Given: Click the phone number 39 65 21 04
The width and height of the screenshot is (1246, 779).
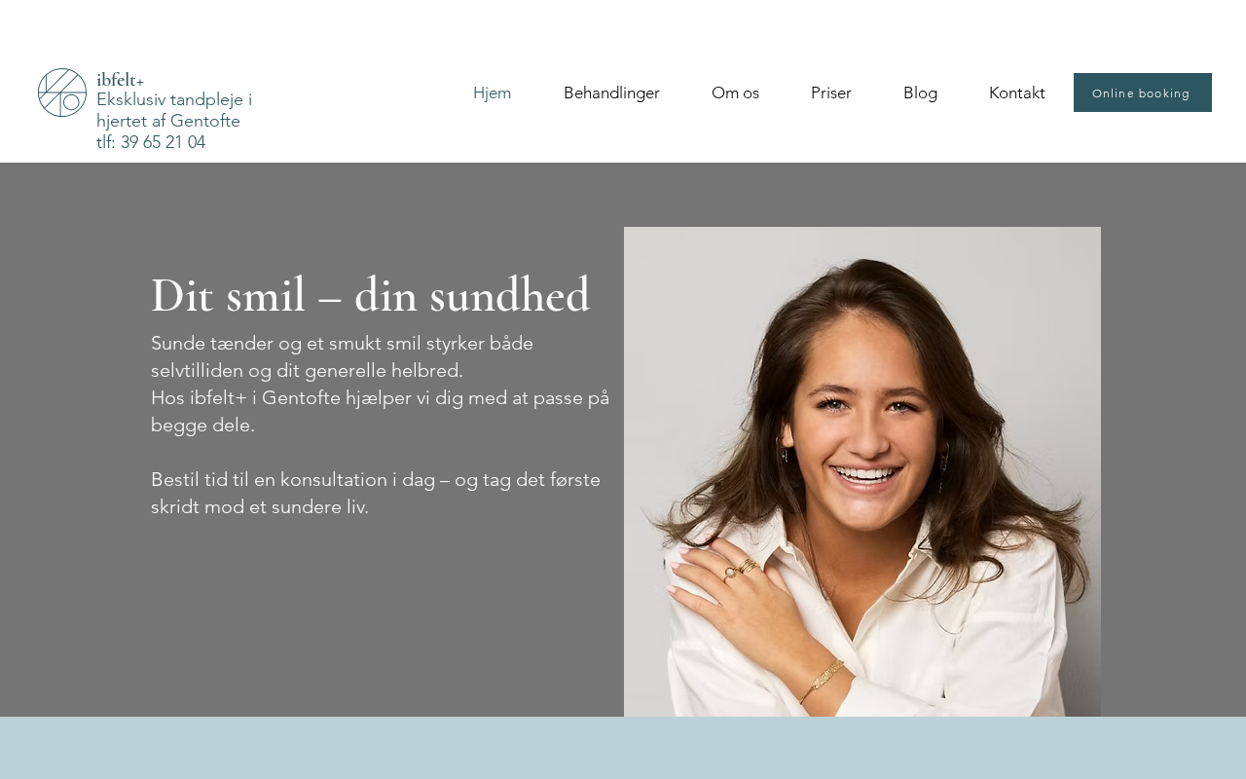Looking at the screenshot, I should coord(163,142).
